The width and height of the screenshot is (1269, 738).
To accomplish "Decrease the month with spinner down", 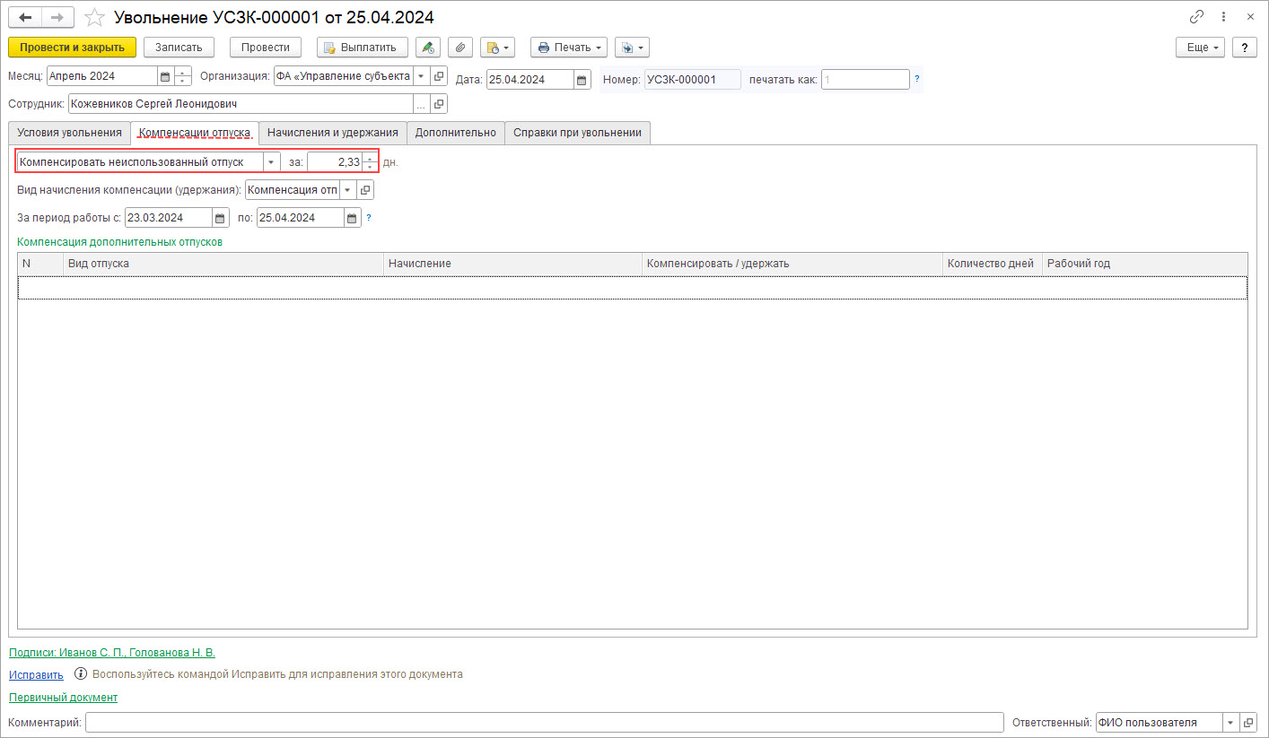I will pyautogui.click(x=183, y=82).
